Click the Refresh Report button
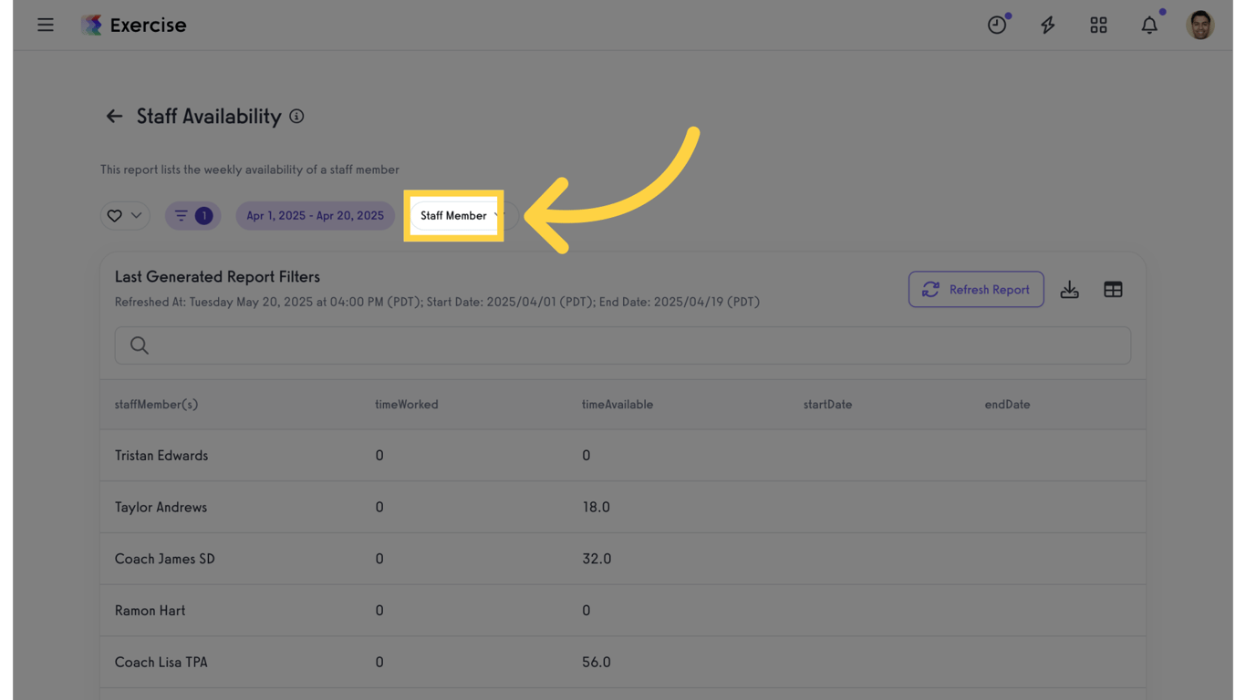1246x700 pixels. tap(975, 290)
